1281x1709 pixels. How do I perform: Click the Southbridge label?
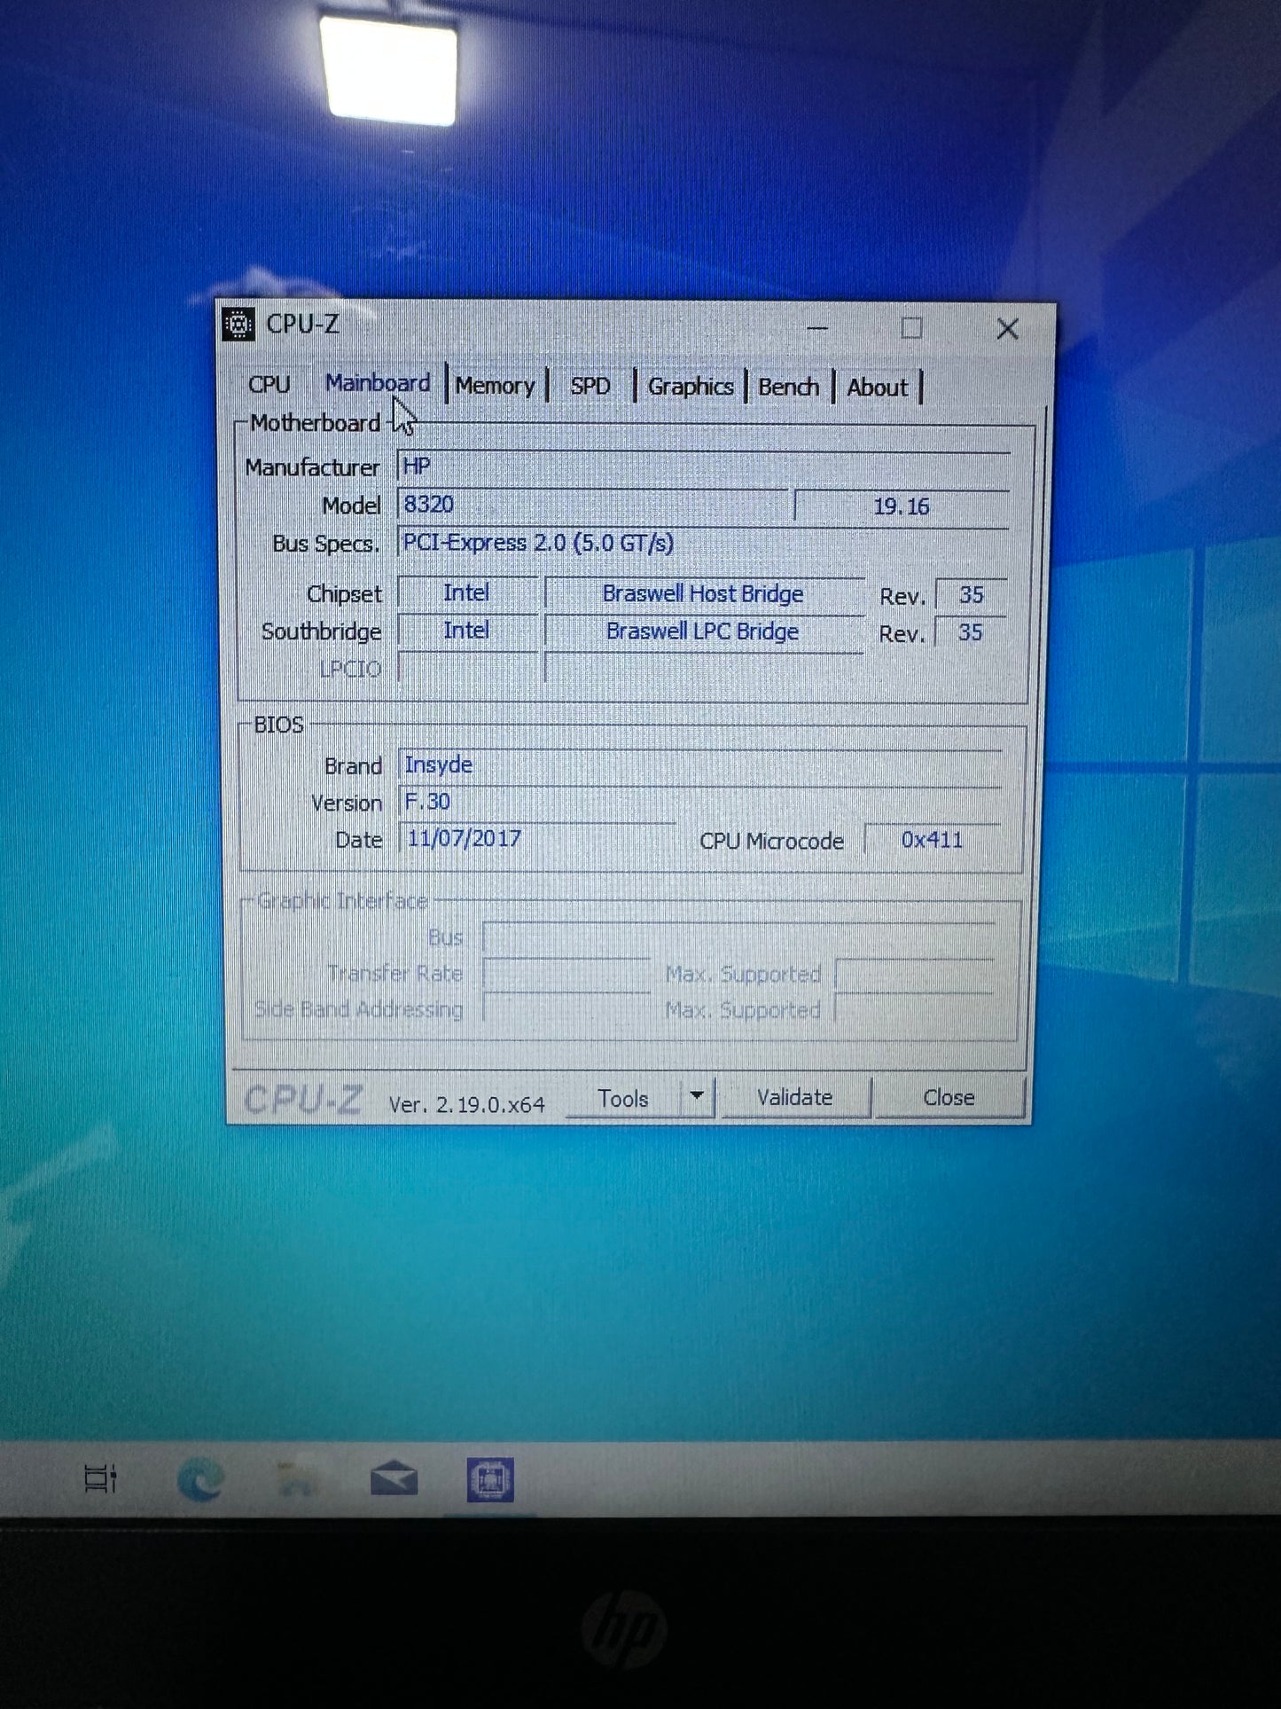[x=321, y=631]
